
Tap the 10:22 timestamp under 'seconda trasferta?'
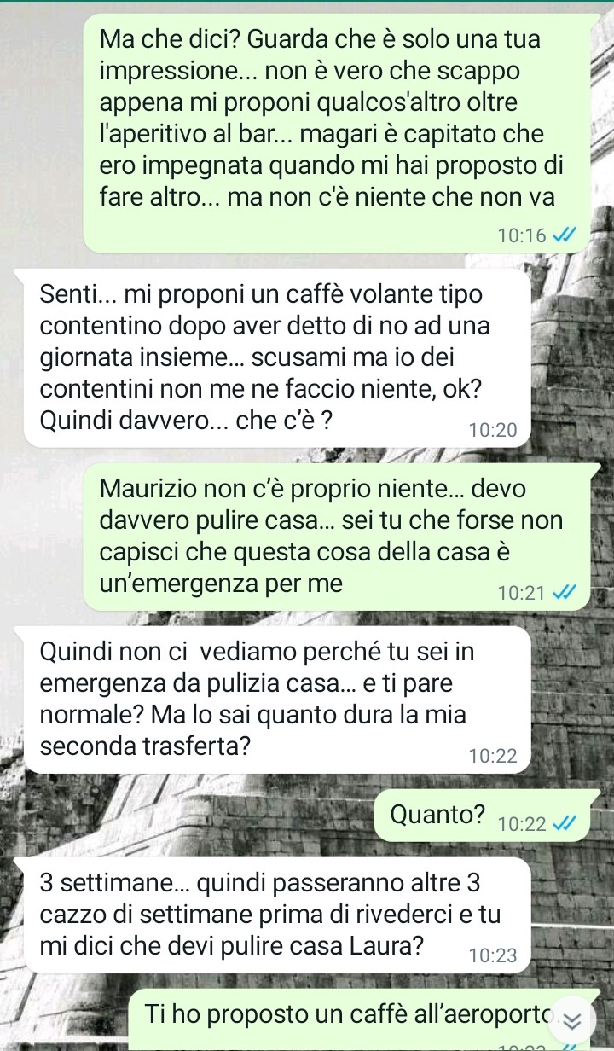click(493, 756)
